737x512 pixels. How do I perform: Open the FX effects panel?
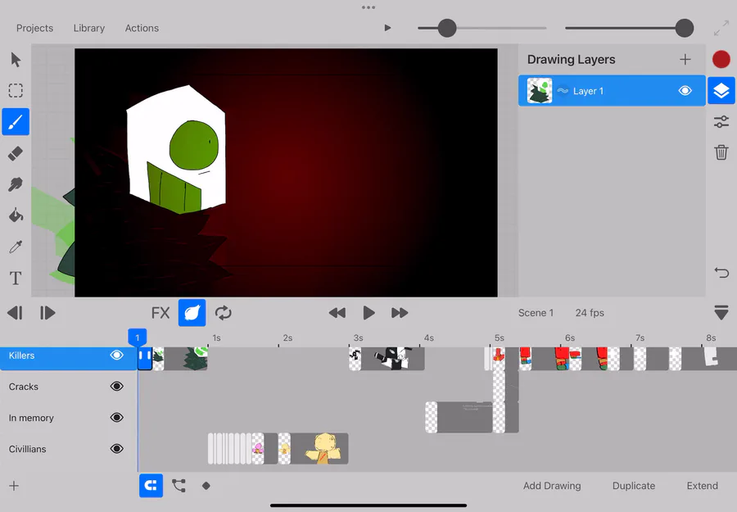pos(161,313)
